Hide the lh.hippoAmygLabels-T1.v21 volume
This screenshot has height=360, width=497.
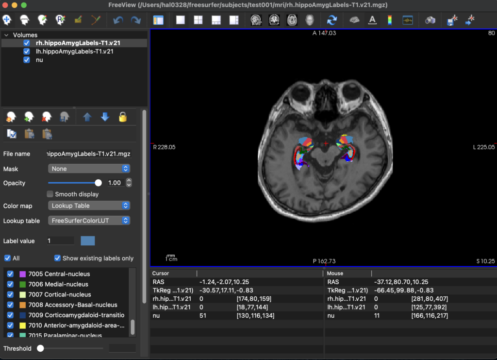(27, 51)
